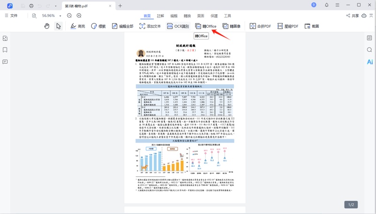The image size is (376, 214).
Task: Click the page view mode icon
Action: pos(34,16)
